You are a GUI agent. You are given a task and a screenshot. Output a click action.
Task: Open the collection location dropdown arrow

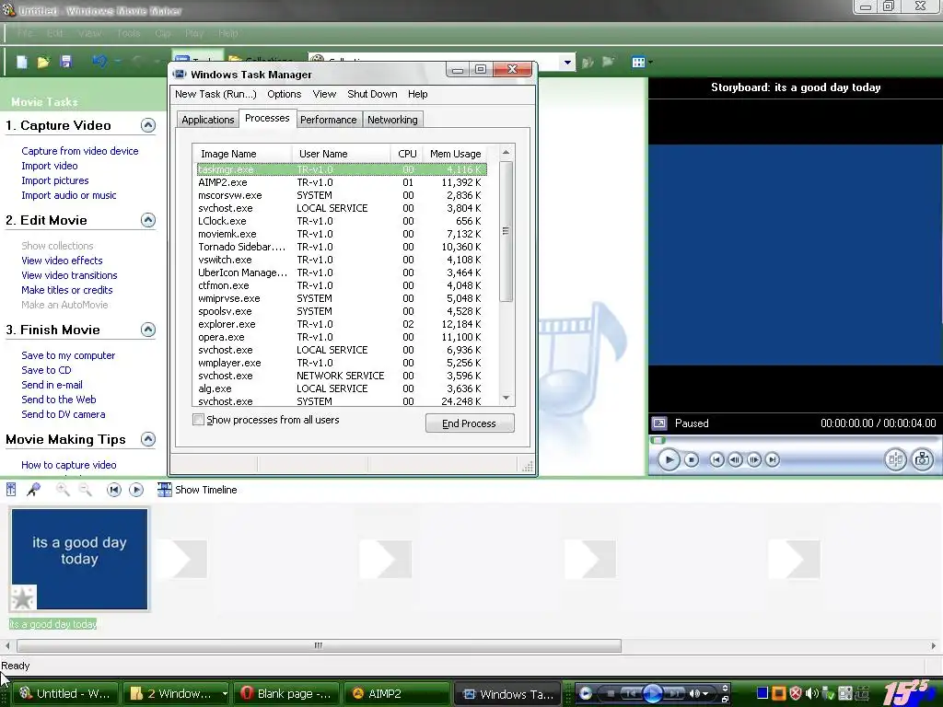tap(567, 62)
